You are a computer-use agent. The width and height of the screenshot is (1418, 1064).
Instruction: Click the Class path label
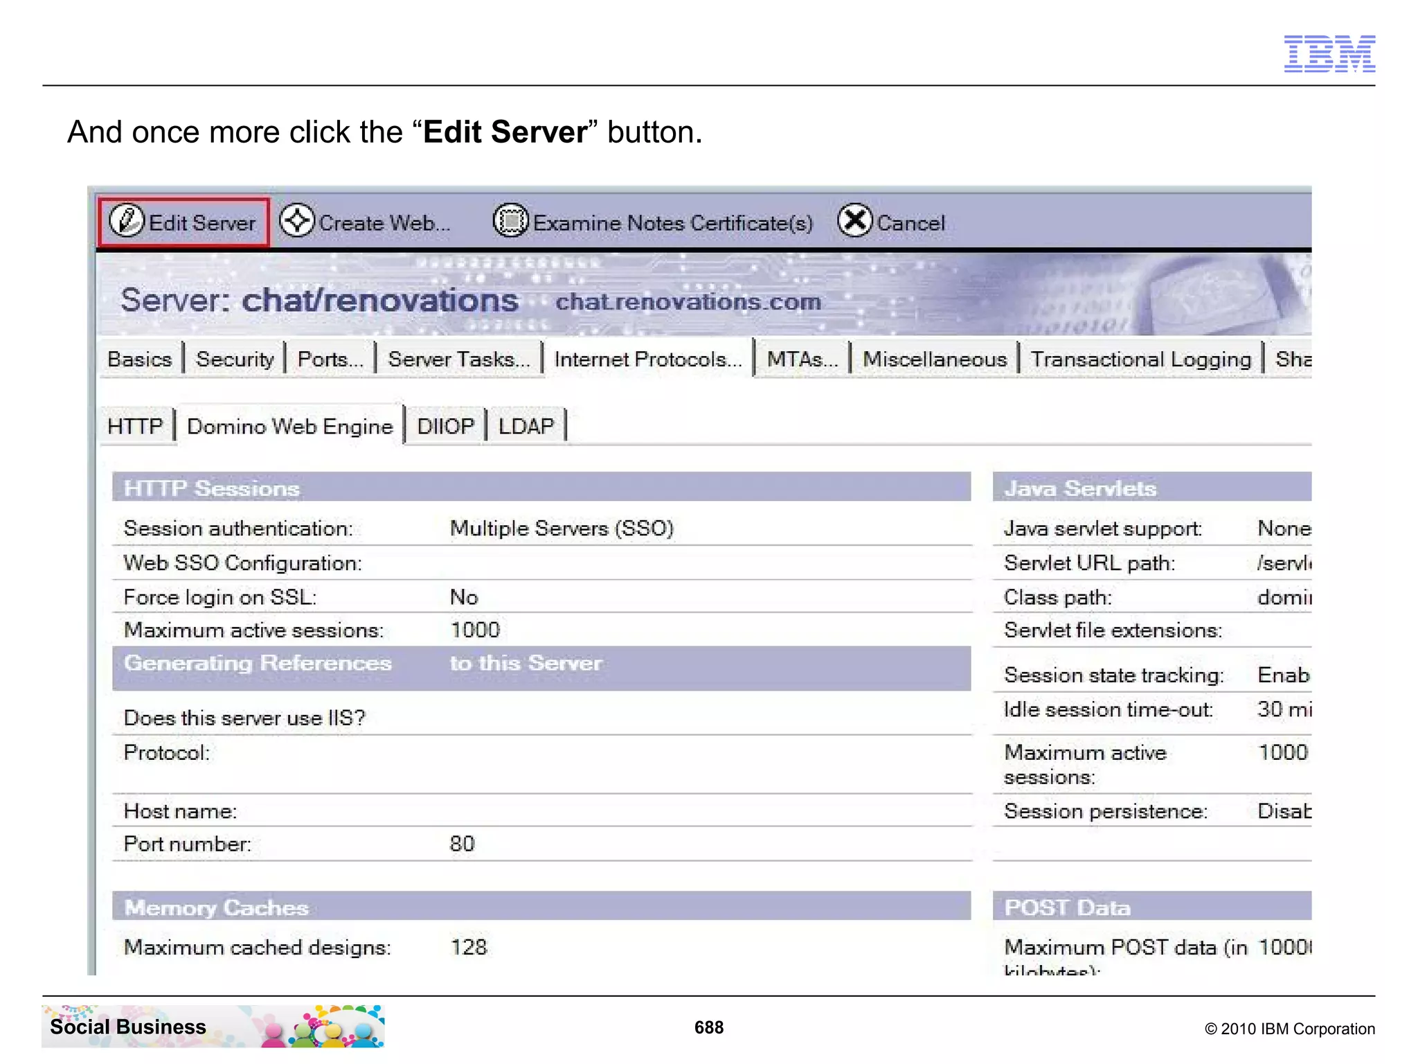pyautogui.click(x=1058, y=597)
